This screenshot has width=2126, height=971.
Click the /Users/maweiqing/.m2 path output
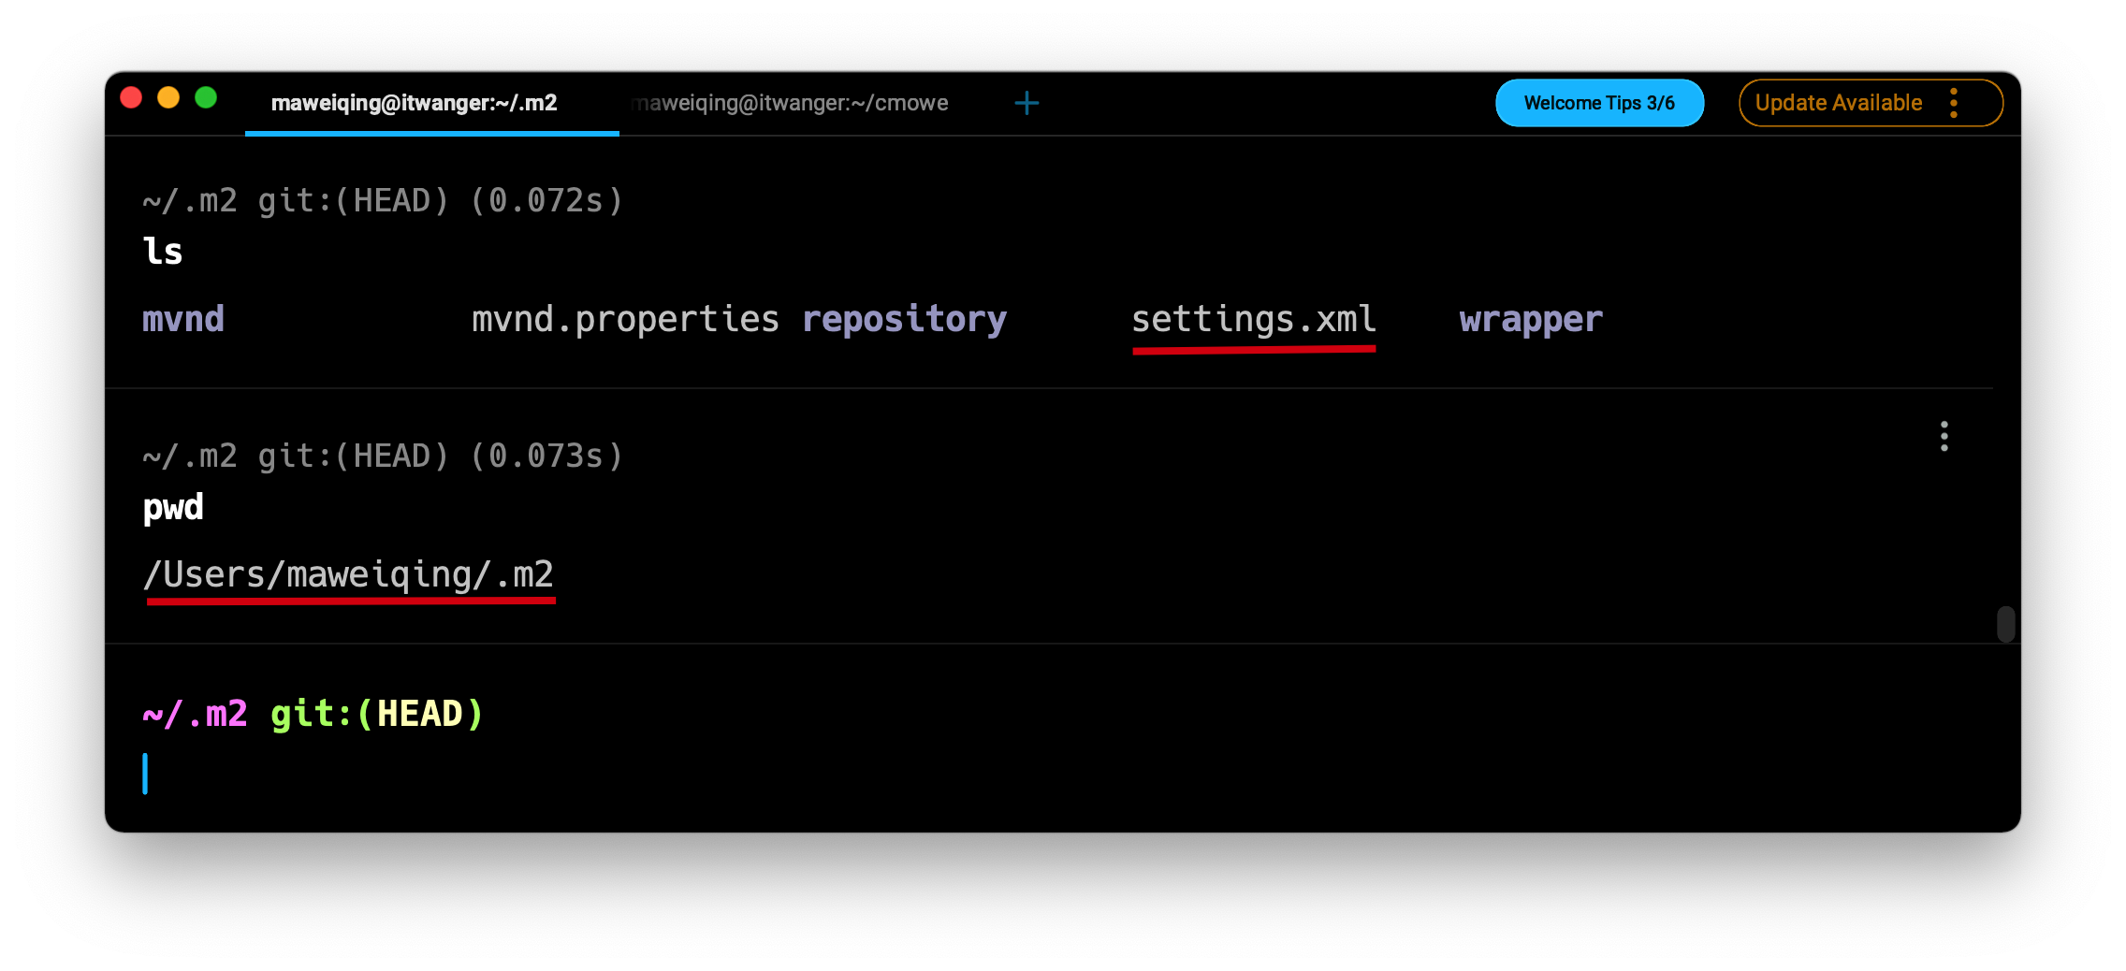(348, 574)
